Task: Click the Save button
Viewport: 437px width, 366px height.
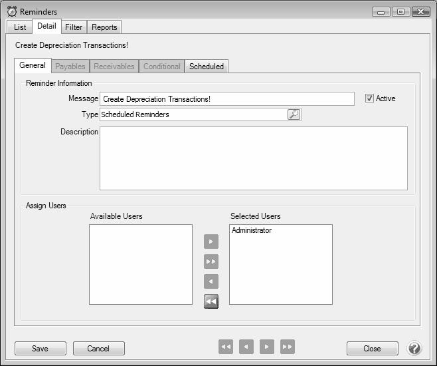Action: point(40,349)
